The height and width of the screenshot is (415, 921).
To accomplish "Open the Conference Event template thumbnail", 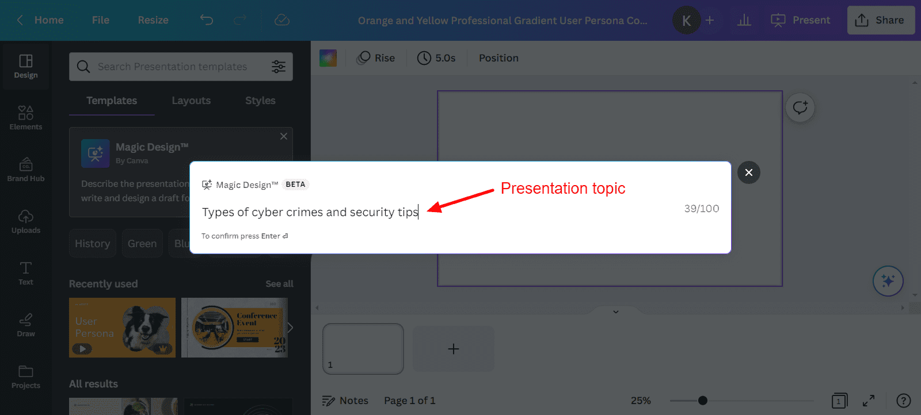I will pos(234,328).
